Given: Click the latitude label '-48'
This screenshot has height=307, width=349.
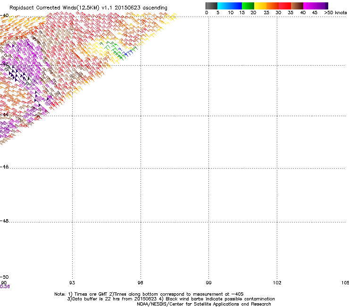Looking at the screenshot, I should (x=4, y=221).
